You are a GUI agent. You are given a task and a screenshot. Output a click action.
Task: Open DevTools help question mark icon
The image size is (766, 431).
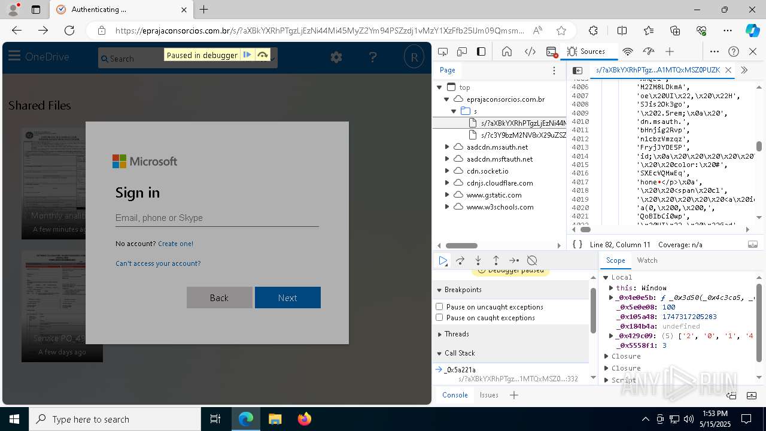click(x=734, y=52)
